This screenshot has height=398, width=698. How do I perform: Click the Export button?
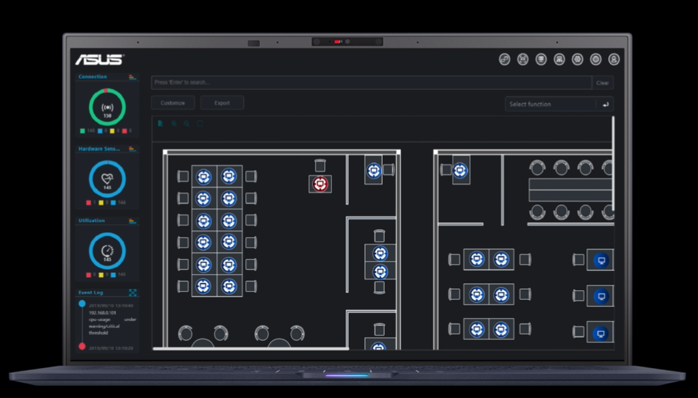click(x=222, y=103)
